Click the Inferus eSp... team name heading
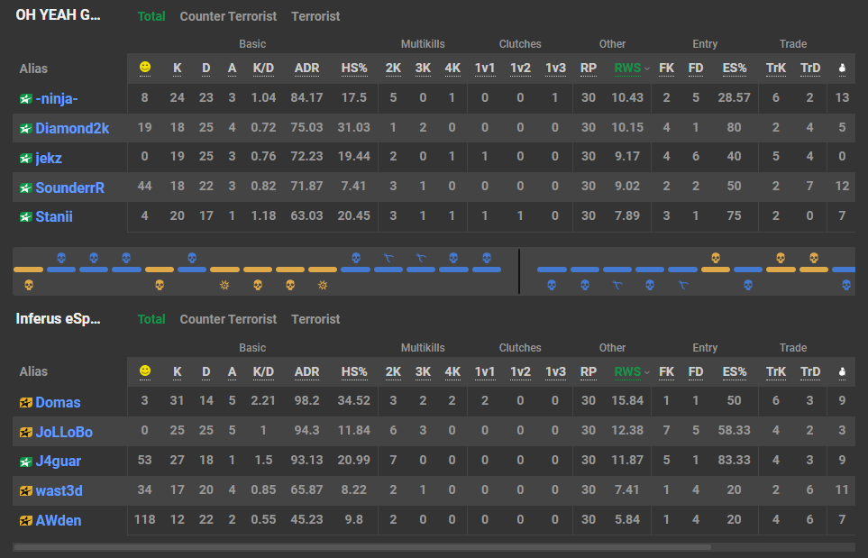 (x=58, y=319)
